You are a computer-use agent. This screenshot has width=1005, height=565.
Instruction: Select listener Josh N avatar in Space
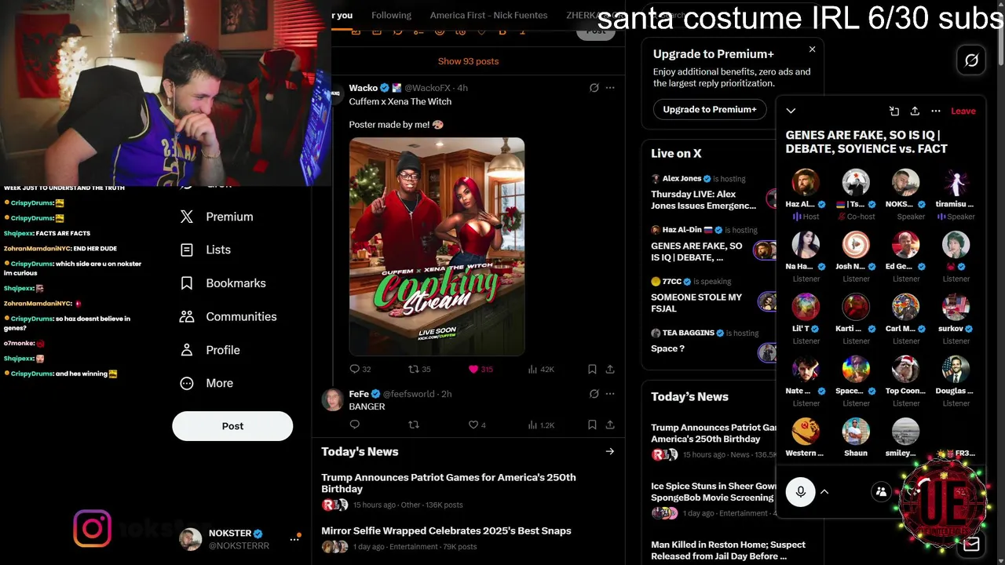856,245
